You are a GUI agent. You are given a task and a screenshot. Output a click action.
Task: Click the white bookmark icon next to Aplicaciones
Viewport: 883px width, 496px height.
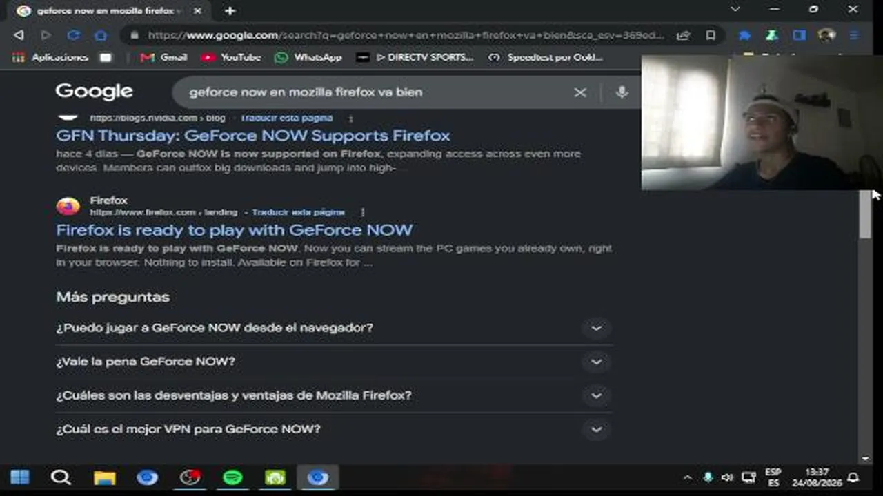106,57
